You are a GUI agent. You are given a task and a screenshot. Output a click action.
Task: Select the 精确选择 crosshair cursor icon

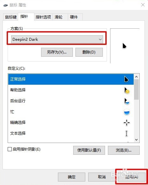tap(127, 123)
